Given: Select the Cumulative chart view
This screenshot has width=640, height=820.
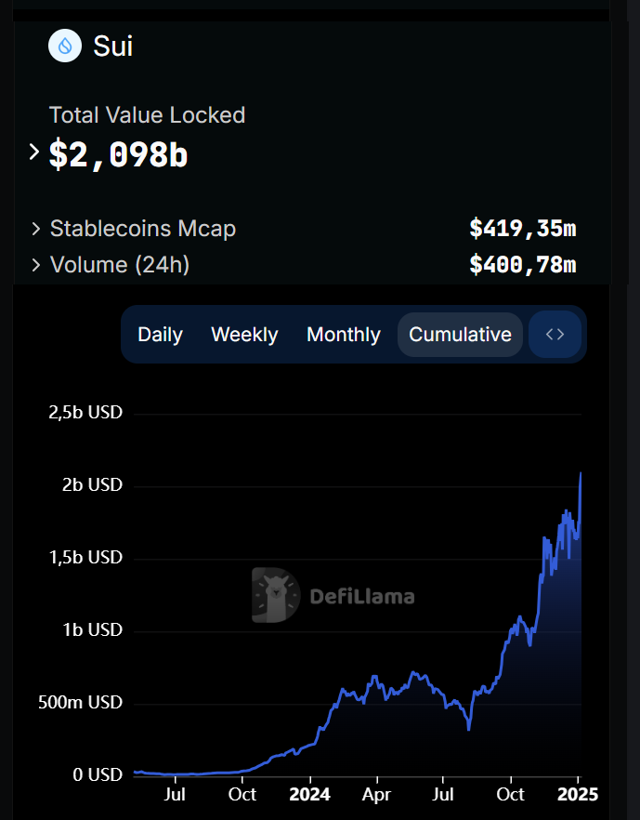Looking at the screenshot, I should coord(460,335).
